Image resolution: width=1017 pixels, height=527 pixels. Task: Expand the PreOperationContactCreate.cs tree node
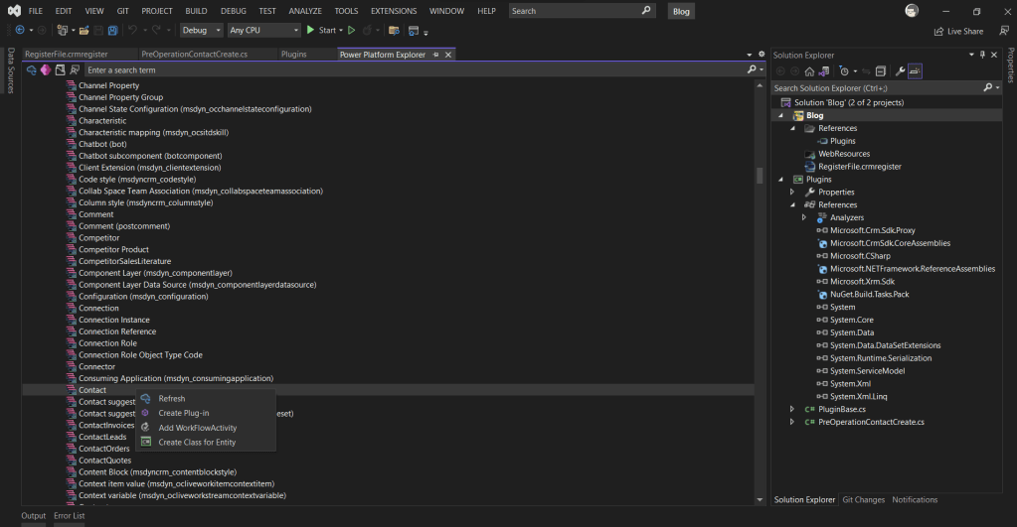pos(792,422)
